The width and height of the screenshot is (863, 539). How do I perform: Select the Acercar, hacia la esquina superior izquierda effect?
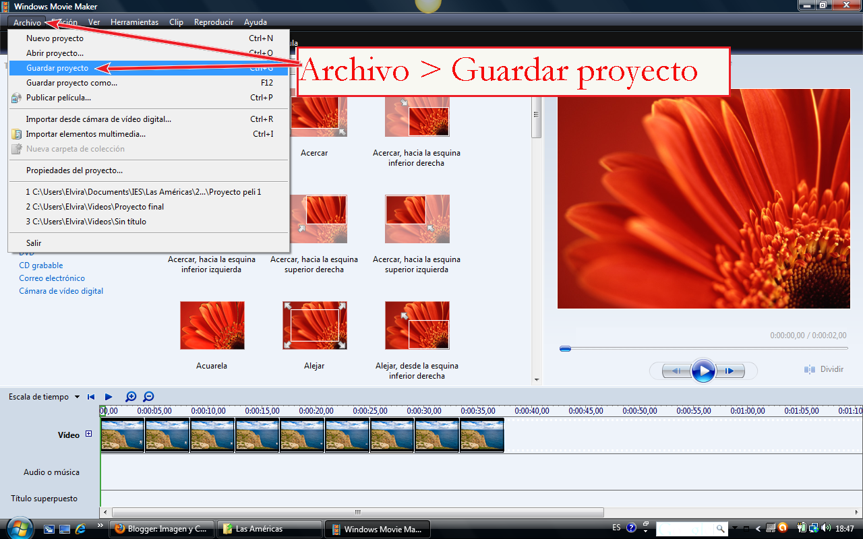417,219
